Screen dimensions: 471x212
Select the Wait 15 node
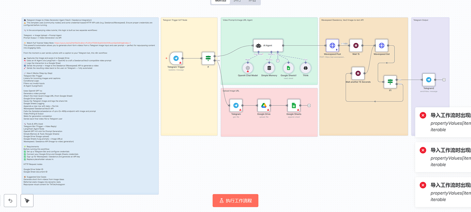click(356, 45)
